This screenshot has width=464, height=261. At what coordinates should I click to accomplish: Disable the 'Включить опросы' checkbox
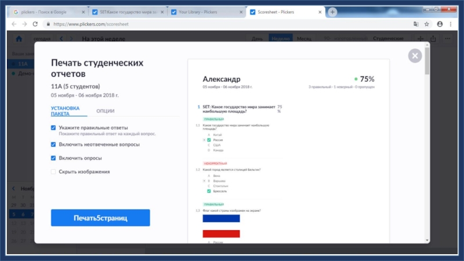53,158
